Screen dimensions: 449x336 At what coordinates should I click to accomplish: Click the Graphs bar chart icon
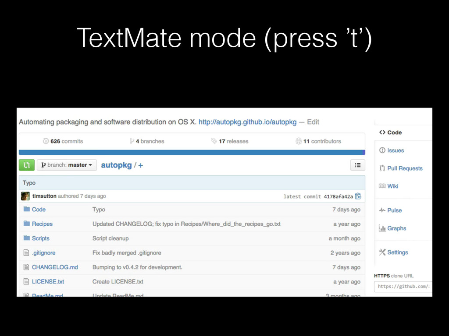tap(382, 228)
